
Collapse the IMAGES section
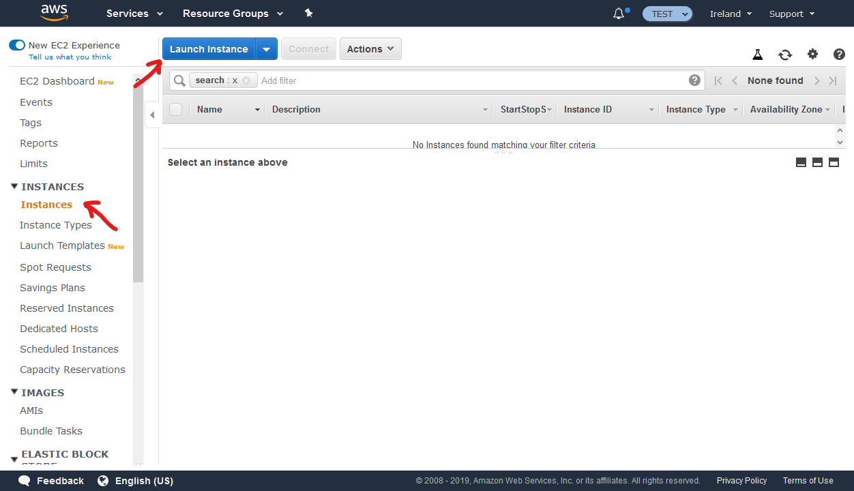pos(14,392)
